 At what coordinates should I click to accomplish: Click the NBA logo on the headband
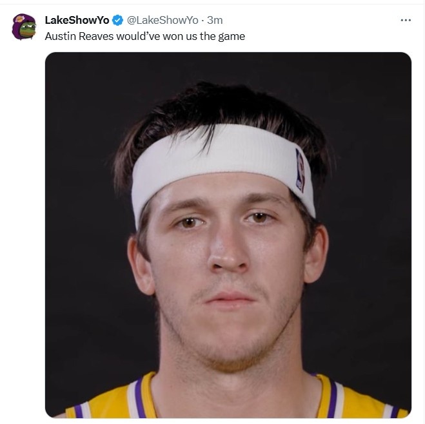[300, 170]
